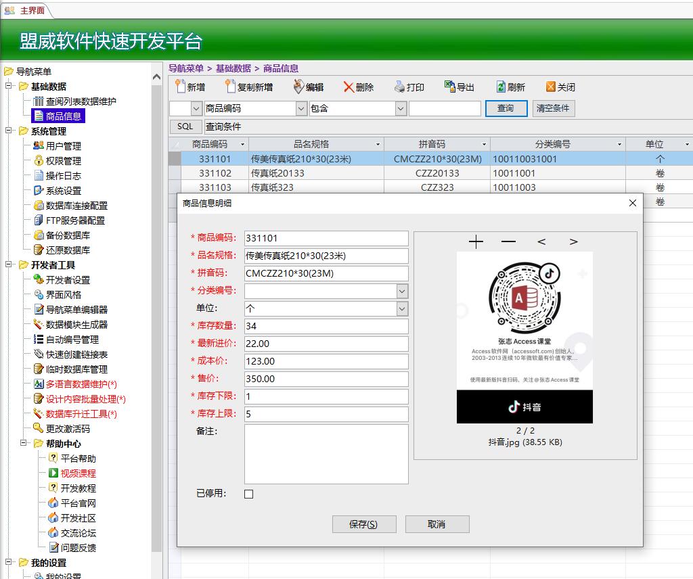Show next image with > arrow

pos(574,241)
